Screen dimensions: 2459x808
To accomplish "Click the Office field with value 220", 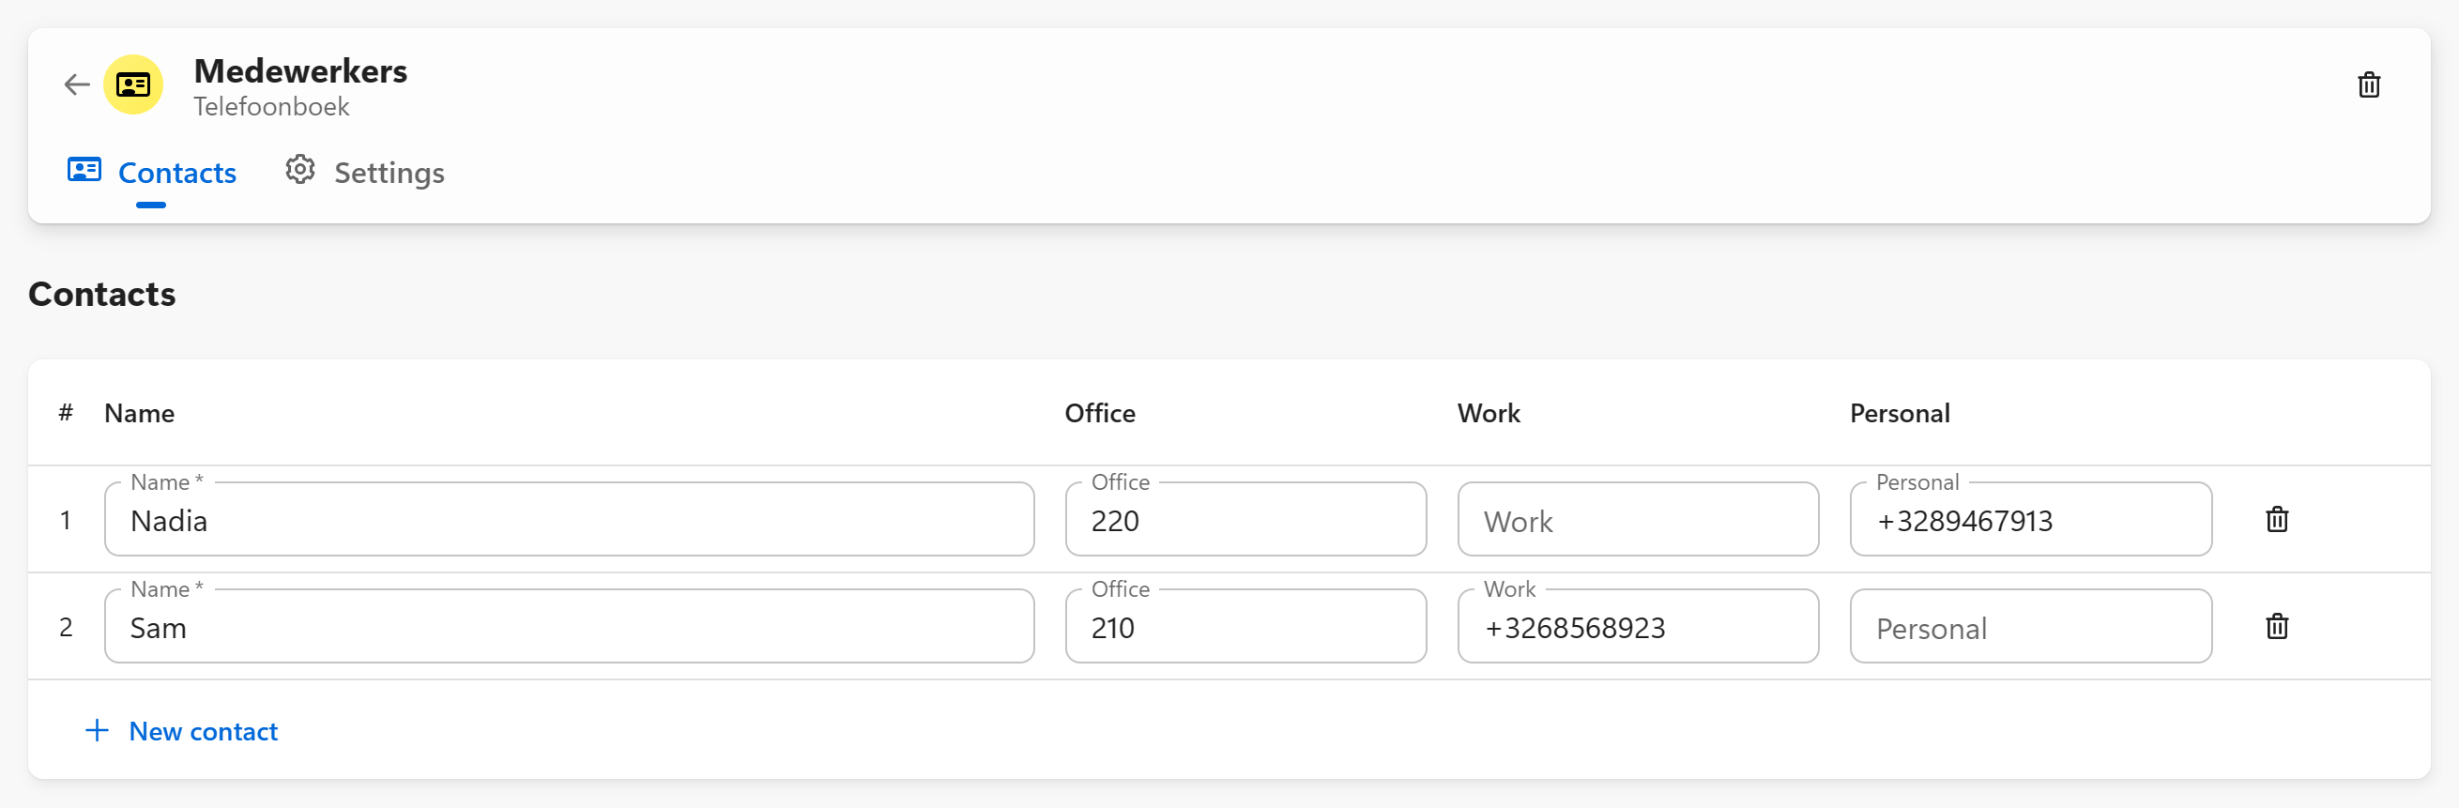I will 1245,521.
